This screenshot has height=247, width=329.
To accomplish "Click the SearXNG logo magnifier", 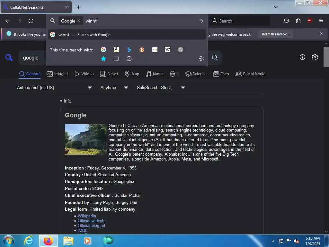I will pyautogui.click(x=9, y=57).
